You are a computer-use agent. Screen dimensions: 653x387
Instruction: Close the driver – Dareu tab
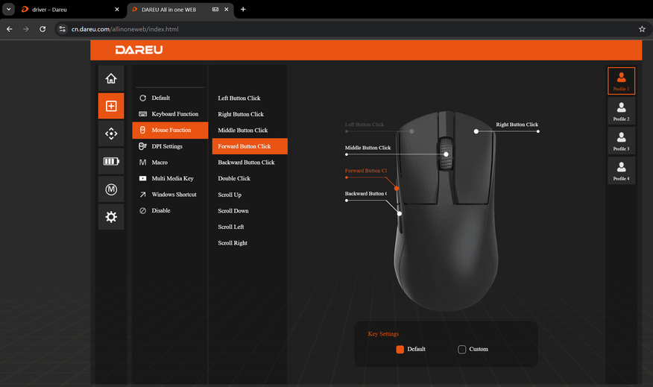117,9
